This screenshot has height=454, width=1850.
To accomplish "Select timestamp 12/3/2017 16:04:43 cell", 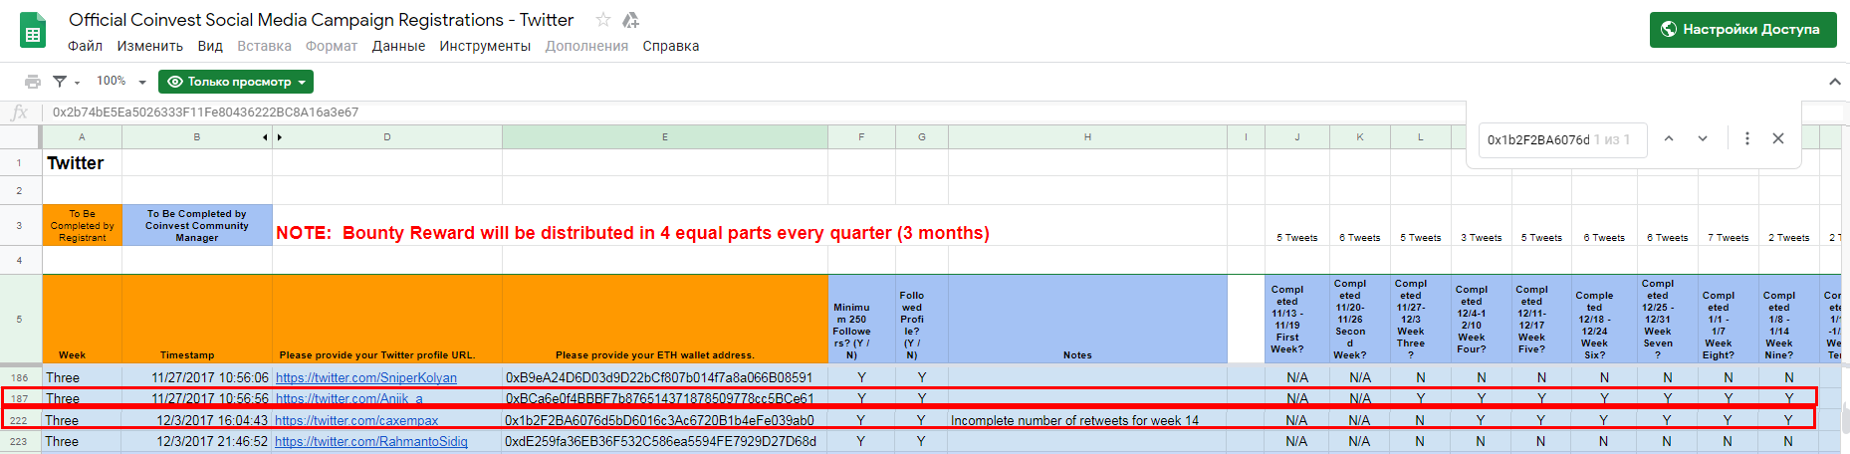I will 197,420.
